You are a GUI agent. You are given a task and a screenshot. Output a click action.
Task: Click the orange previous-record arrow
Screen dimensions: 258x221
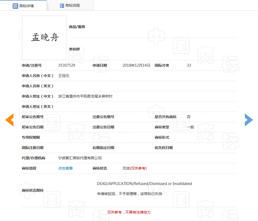click(x=10, y=120)
